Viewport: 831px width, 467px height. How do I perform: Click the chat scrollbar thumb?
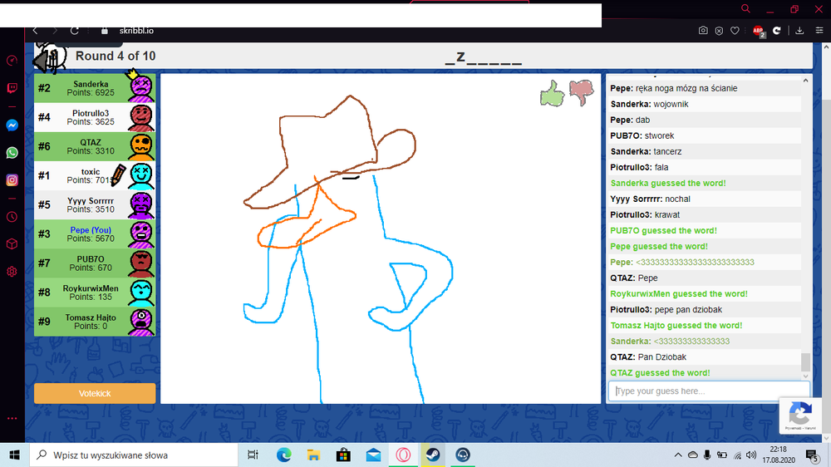(x=805, y=362)
